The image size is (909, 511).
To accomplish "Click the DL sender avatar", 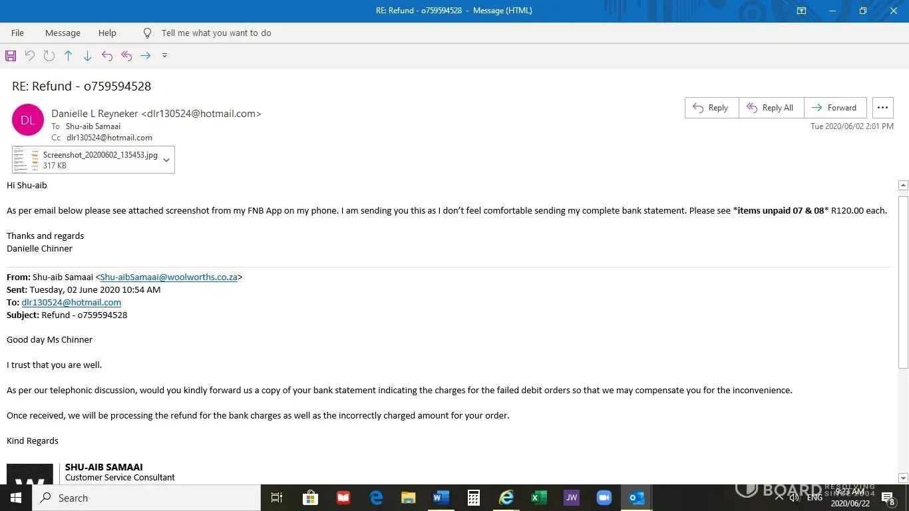I will [28, 120].
